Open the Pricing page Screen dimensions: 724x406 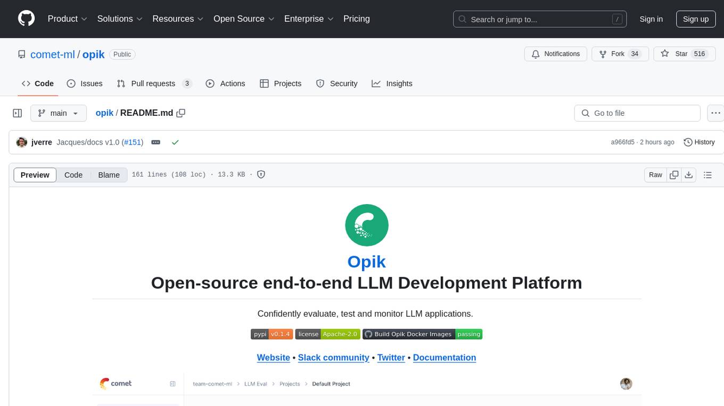[x=357, y=19]
